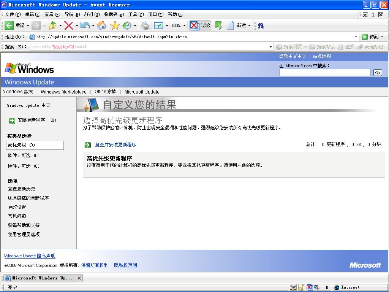Print the page with printer icon
This screenshot has width=389, height=292.
click(x=145, y=25)
